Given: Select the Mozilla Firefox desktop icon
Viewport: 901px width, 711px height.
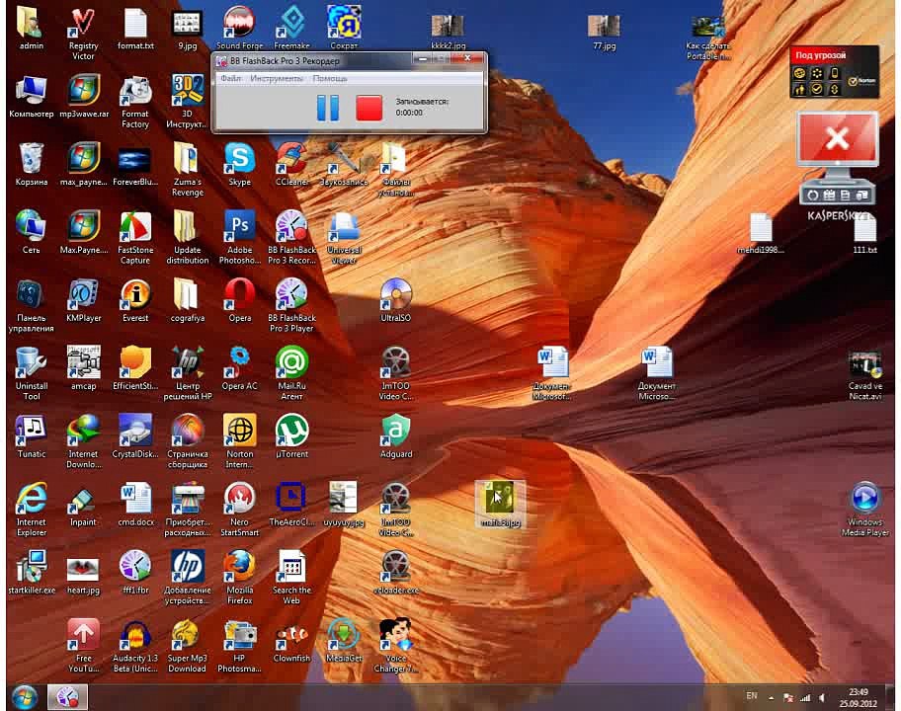Looking at the screenshot, I should click(240, 578).
